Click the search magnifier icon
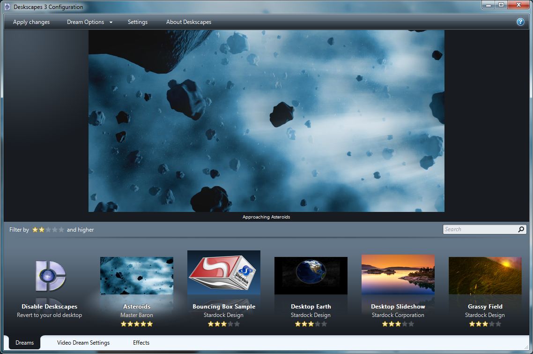Viewport: 533px width, 354px height. [521, 229]
